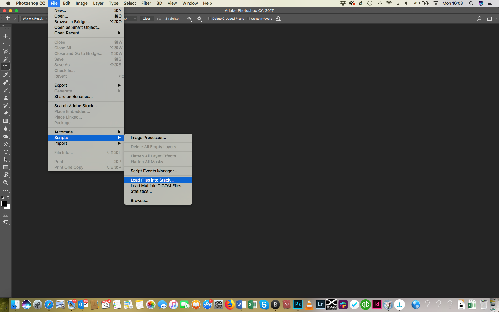Image resolution: width=499 pixels, height=312 pixels.
Task: Toggle Quick Mask mode
Action: point(6,215)
